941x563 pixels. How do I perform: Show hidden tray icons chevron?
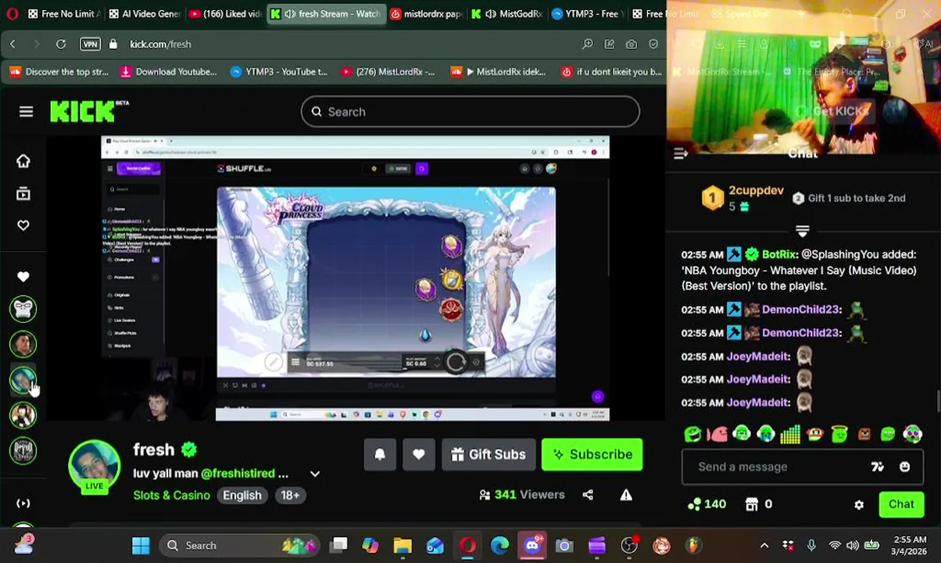pyautogui.click(x=764, y=546)
